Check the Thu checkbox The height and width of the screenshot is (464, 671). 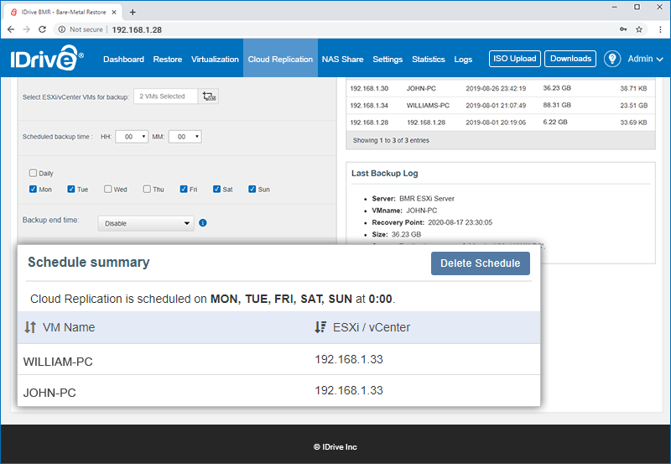click(147, 189)
